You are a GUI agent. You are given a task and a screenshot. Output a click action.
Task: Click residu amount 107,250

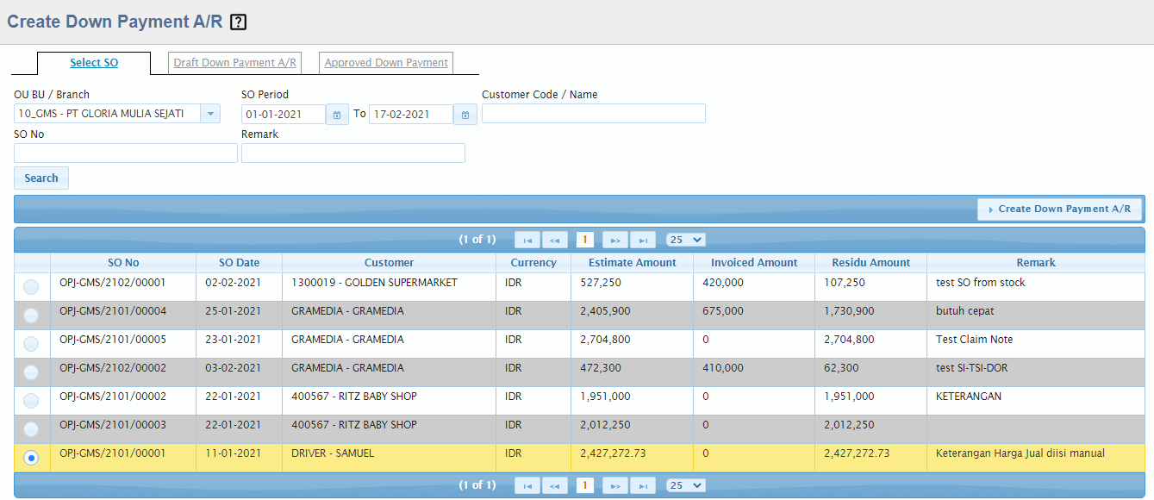845,283
